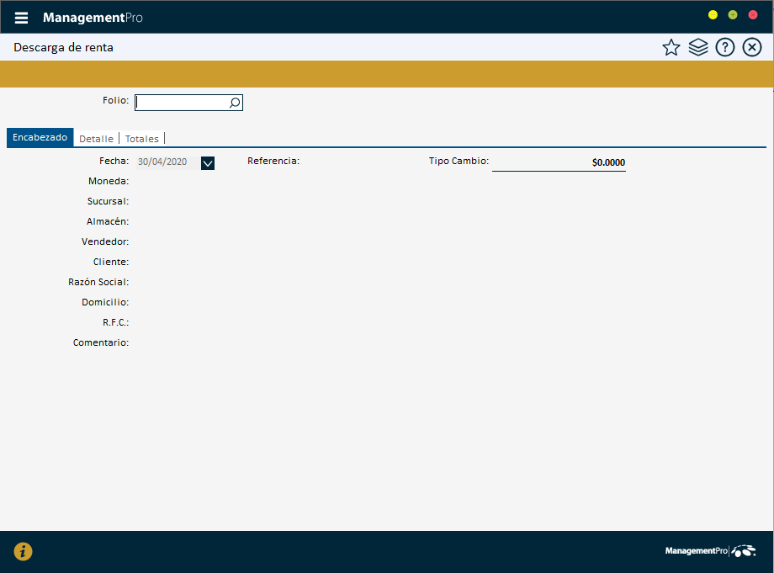Click the ManagementPro title in header

[x=93, y=18]
